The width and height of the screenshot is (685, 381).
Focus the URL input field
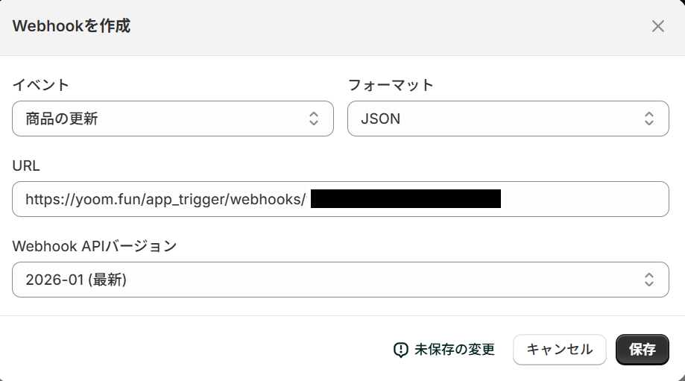click(581, 199)
